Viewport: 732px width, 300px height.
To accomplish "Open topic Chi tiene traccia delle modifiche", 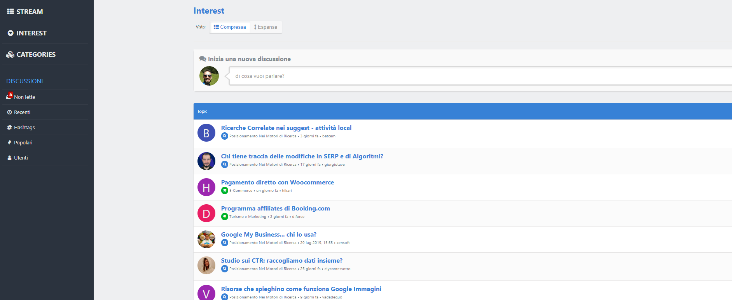I will click(x=302, y=156).
